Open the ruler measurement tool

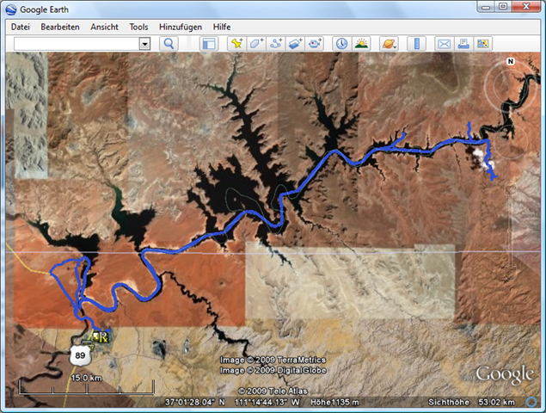tap(415, 43)
